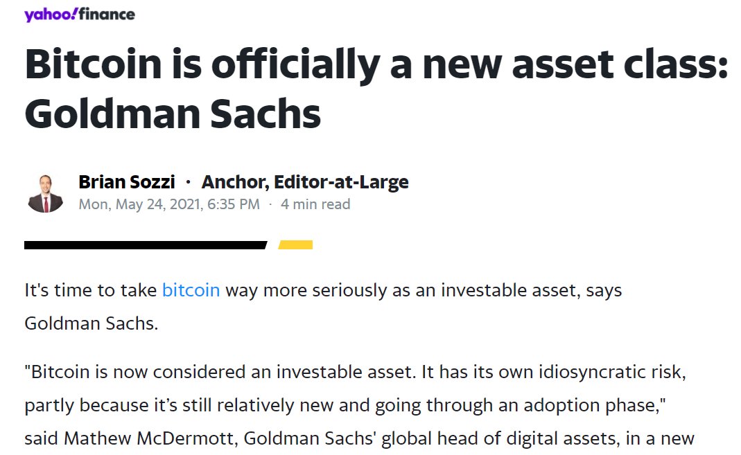This screenshot has width=741, height=455.
Task: Click the Anchor, Editor-at-Large title text
Action: point(305,181)
